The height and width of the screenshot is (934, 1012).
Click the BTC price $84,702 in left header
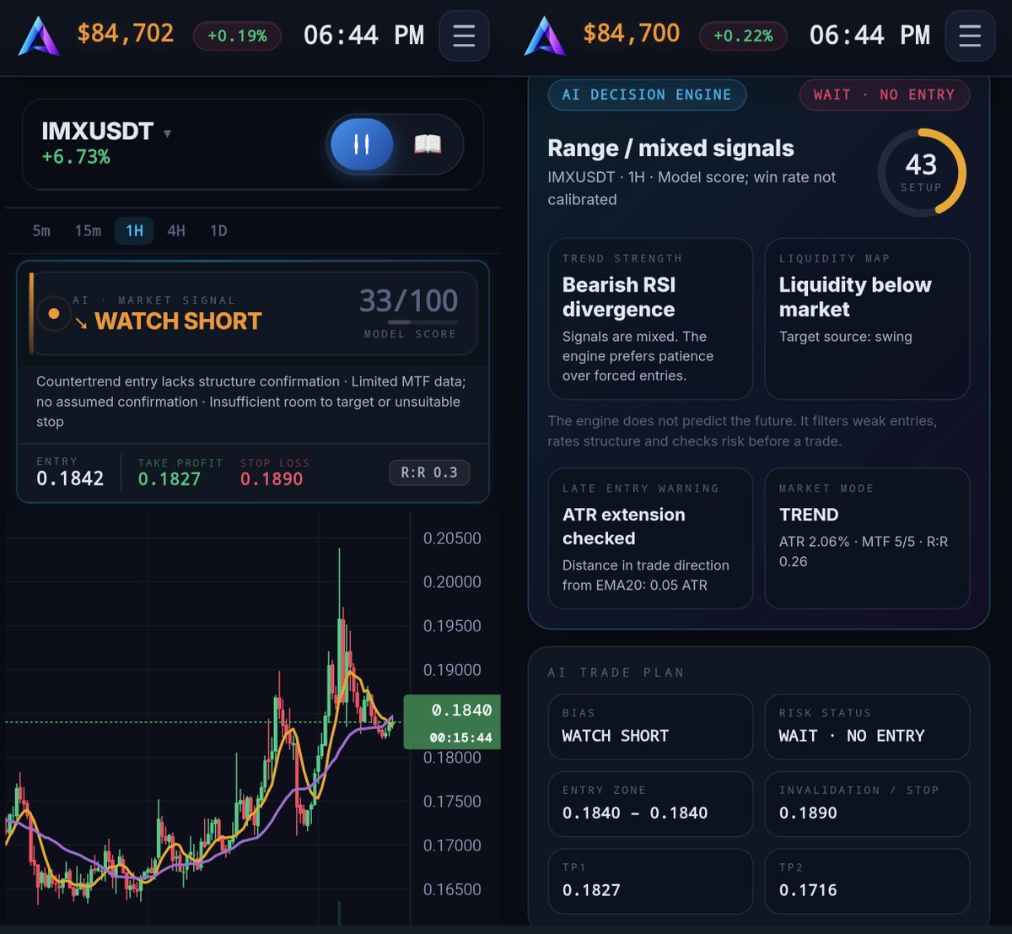[126, 34]
